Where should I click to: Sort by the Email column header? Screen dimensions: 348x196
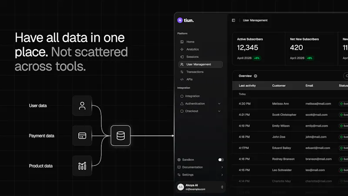(309, 85)
